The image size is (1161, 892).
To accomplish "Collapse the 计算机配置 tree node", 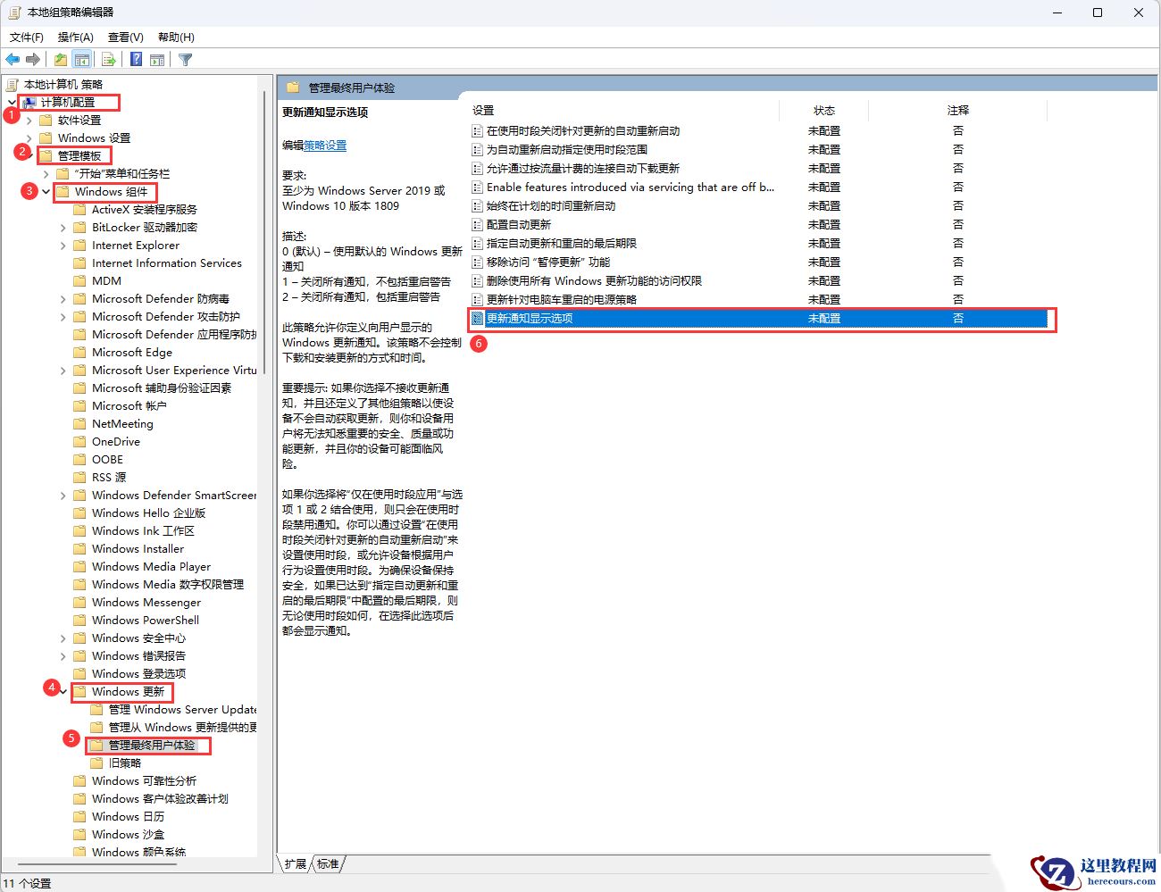I will 11,102.
